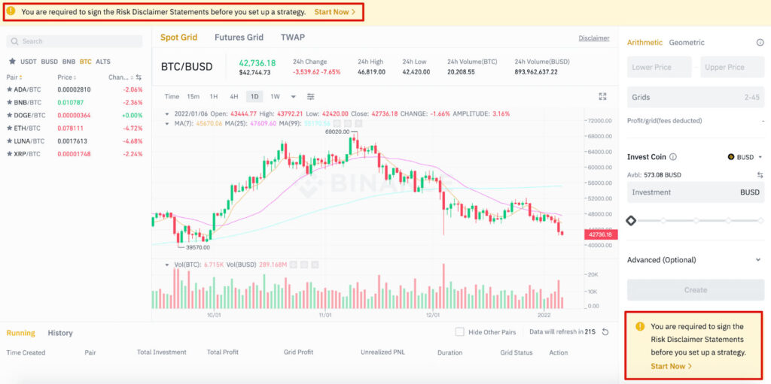Sort pair list by Change column
The image size is (771, 384).
120,77
